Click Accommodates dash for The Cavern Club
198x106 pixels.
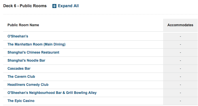click(180, 77)
